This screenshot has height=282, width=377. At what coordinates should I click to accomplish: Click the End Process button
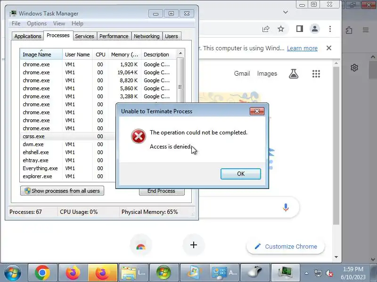click(x=162, y=191)
